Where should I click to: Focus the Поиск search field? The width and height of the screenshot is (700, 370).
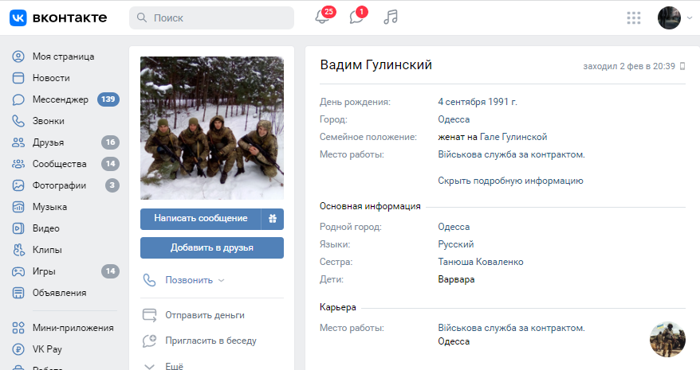[x=211, y=18]
